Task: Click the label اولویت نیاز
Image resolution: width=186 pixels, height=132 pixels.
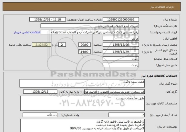Action: [170, 39]
